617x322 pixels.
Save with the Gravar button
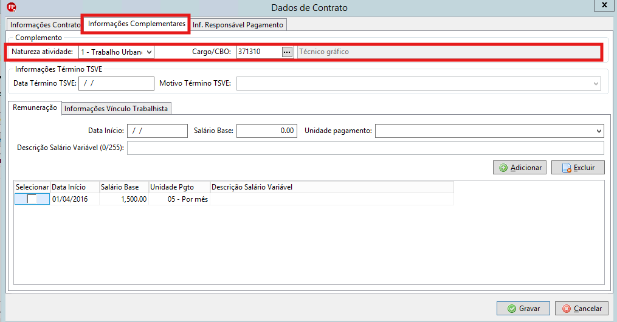coord(523,309)
